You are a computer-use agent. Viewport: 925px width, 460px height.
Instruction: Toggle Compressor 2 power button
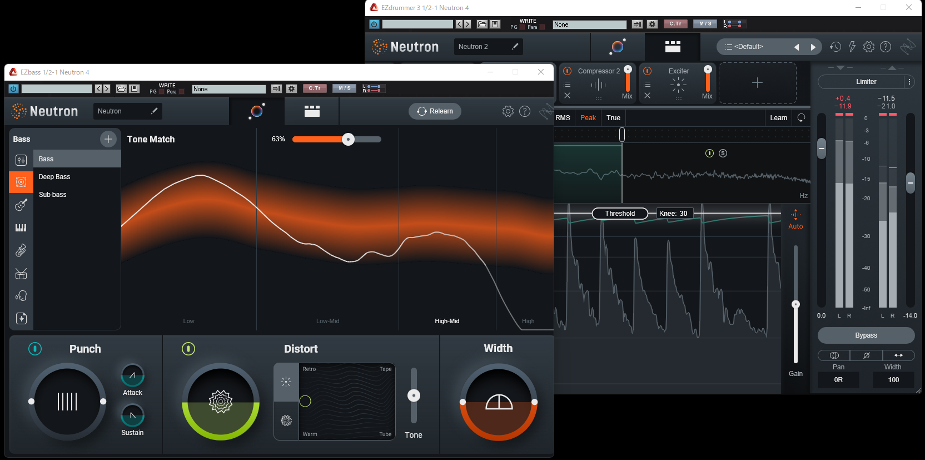(567, 71)
